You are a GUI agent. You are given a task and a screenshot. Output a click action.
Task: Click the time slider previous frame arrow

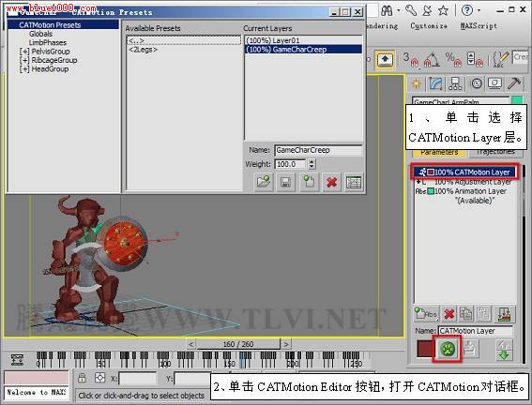point(191,344)
